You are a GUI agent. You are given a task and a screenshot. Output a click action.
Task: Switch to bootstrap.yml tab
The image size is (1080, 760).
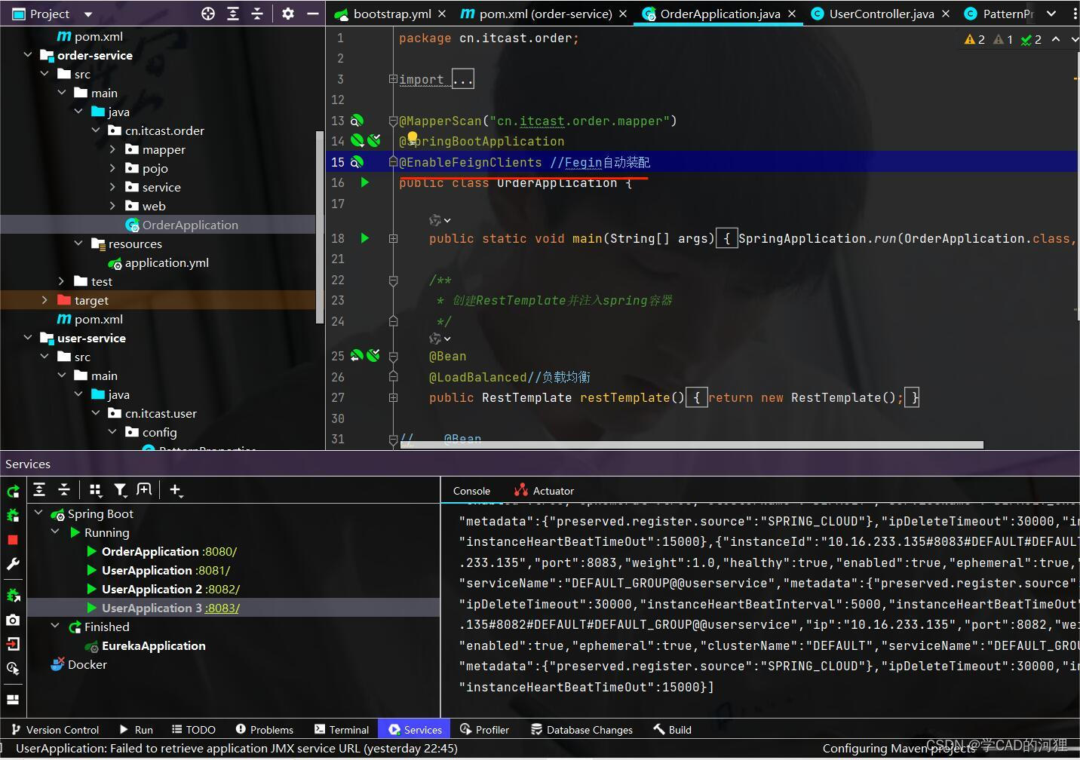tap(391, 14)
